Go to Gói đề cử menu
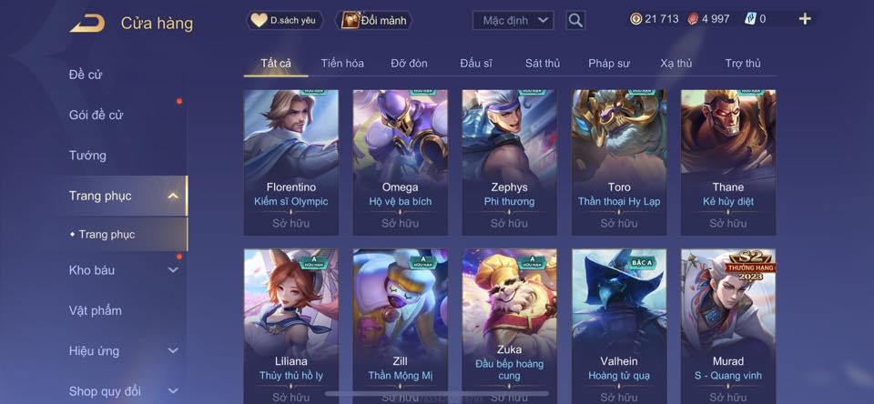The image size is (874, 404). click(x=96, y=115)
